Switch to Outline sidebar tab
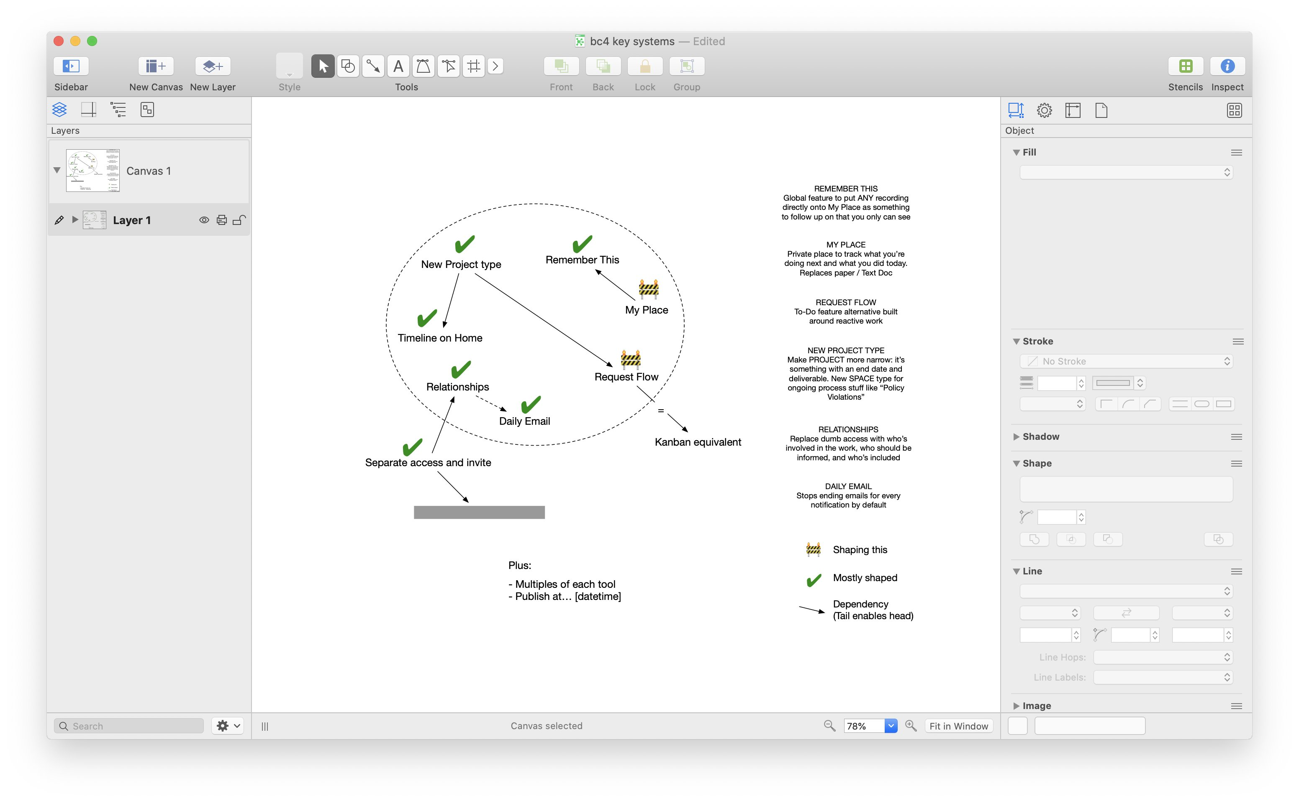Image resolution: width=1299 pixels, height=801 pixels. click(x=118, y=110)
